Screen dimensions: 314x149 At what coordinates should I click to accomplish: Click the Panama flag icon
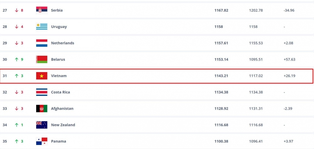[42, 141]
